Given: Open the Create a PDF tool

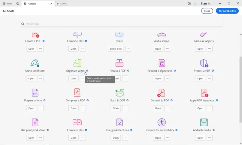Looking at the screenshot, I should [31, 49].
